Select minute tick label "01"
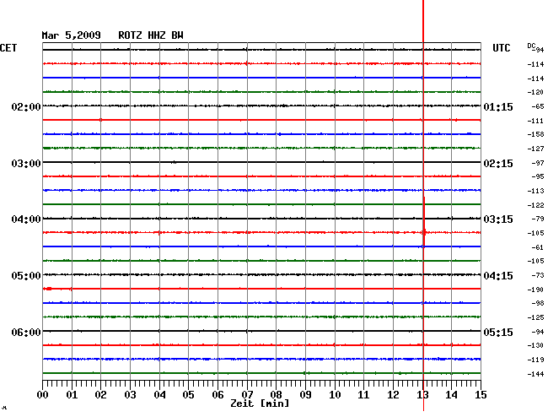Viewport: 548px width, 417px height. point(72,395)
